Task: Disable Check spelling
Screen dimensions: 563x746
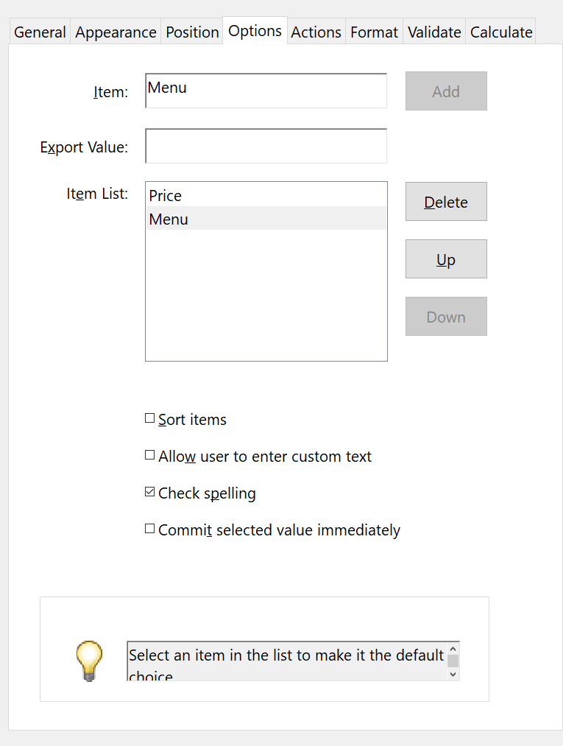Action: coord(150,491)
